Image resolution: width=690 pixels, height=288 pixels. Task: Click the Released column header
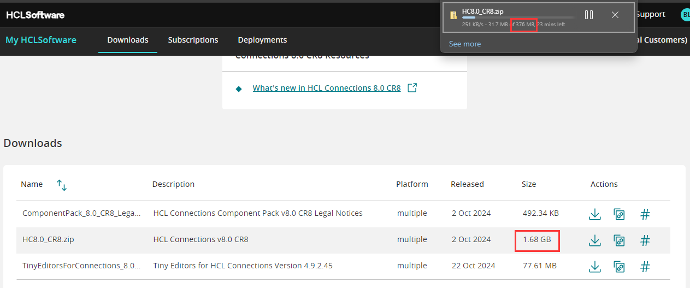coord(467,184)
